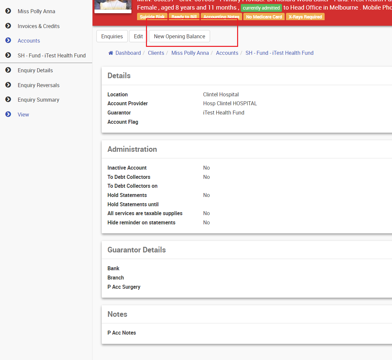This screenshot has width=392, height=360.
Task: Click the home icon in the breadcrumb
Action: [111, 53]
